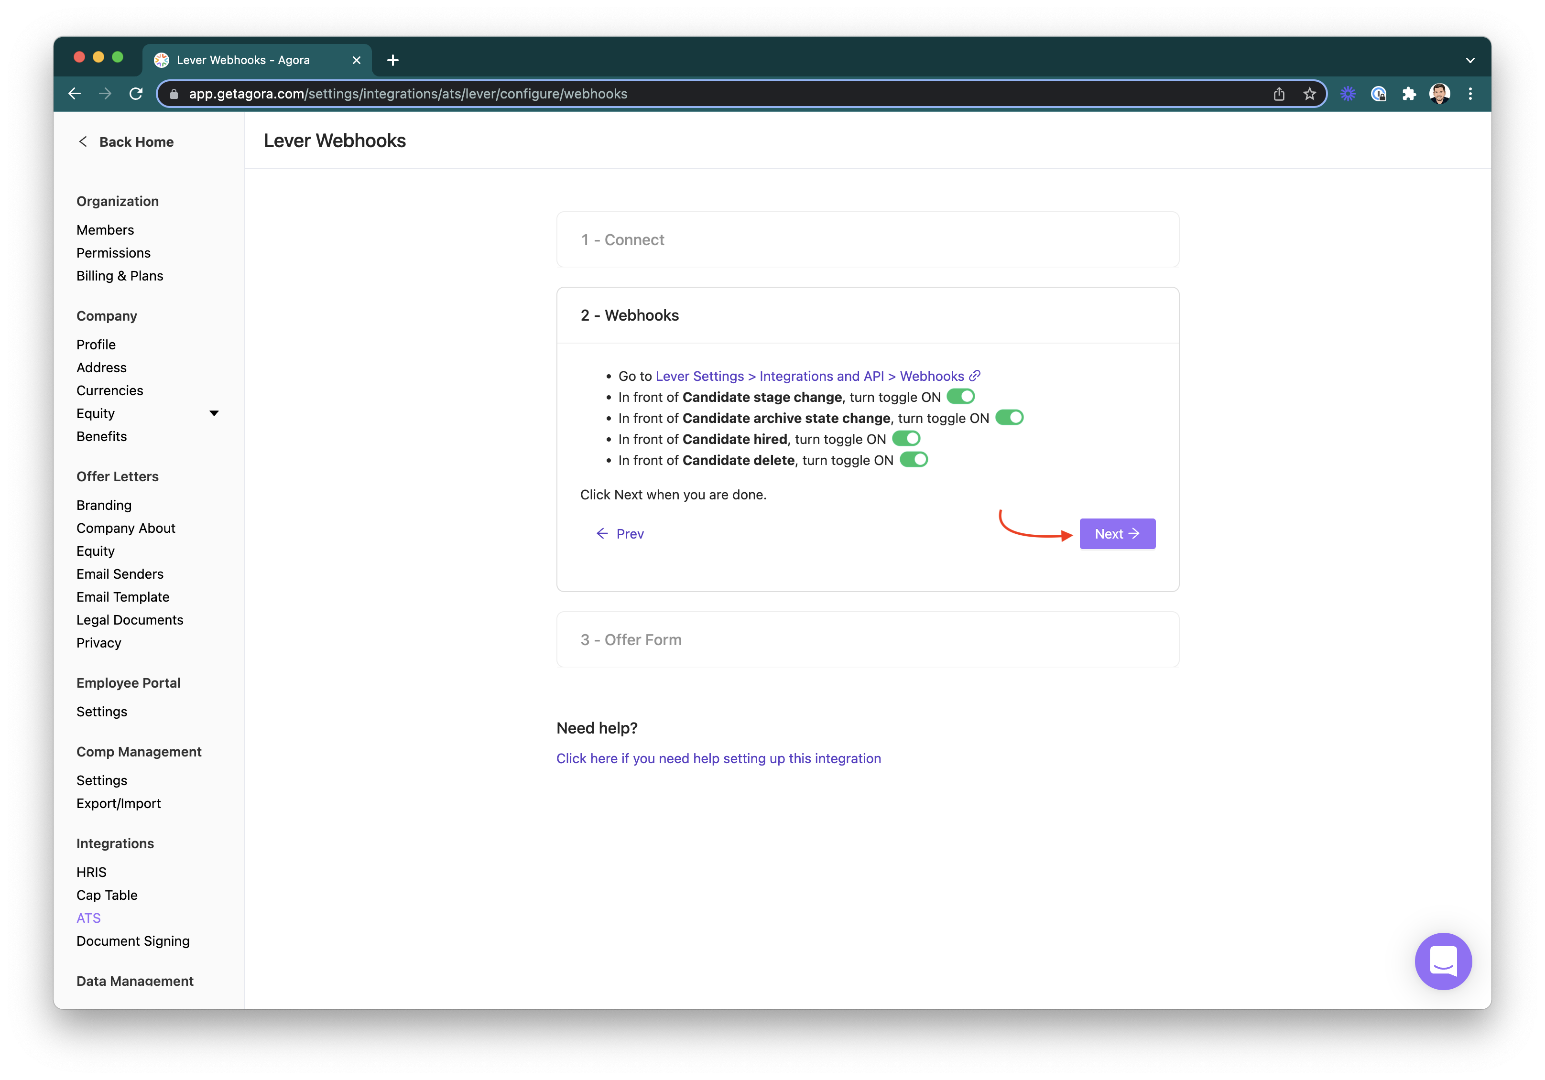Open Benefits settings
1545x1080 pixels.
pos(102,436)
